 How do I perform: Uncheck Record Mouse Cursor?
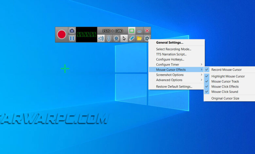pos(229,69)
